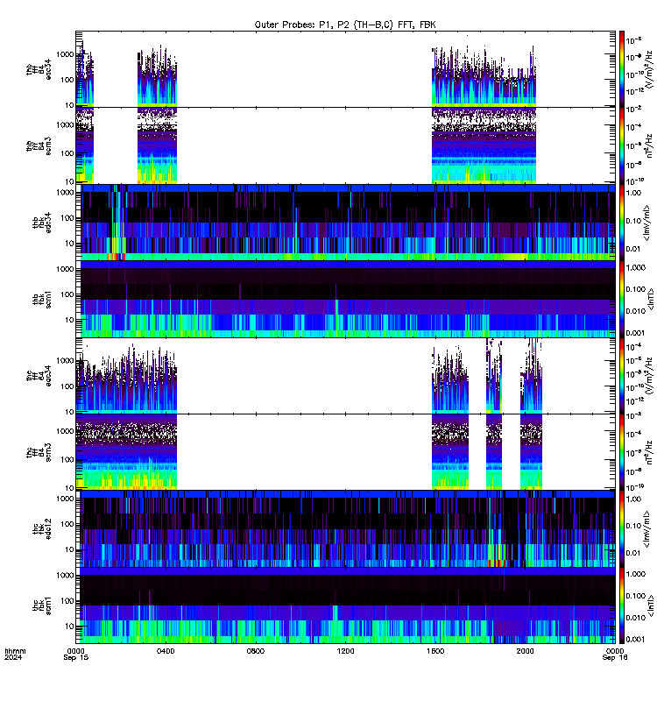657x701 pixels.
Task: Click the plot title 'Outer Probes: P1, P2 (TH-B,C) FFT, FBK'
Action: click(345, 25)
